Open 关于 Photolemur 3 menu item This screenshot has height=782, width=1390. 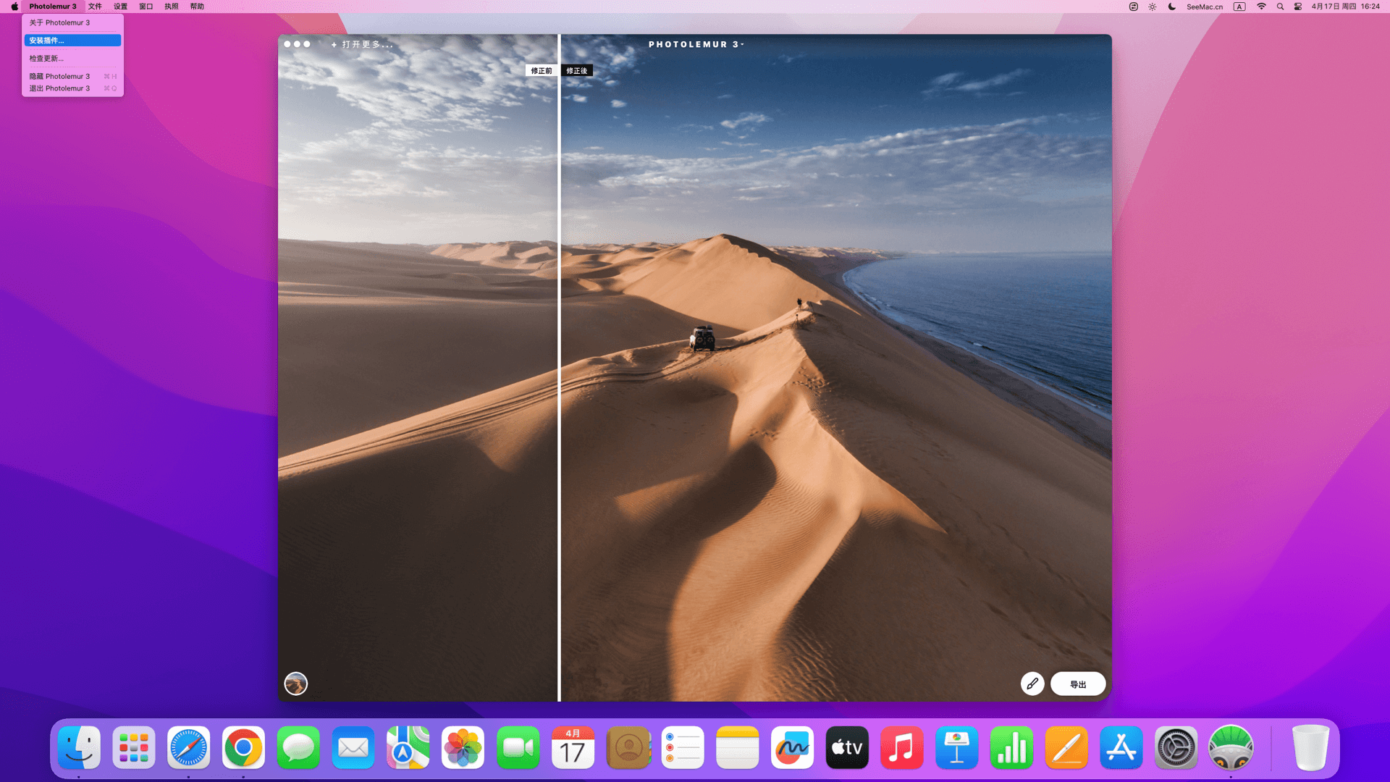pyautogui.click(x=60, y=22)
